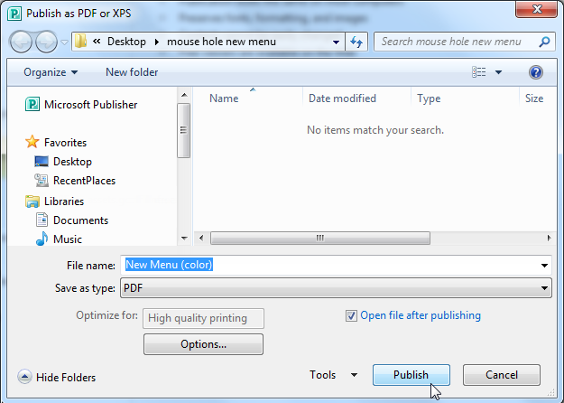Open the Organize menu
564x403 pixels.
[51, 72]
